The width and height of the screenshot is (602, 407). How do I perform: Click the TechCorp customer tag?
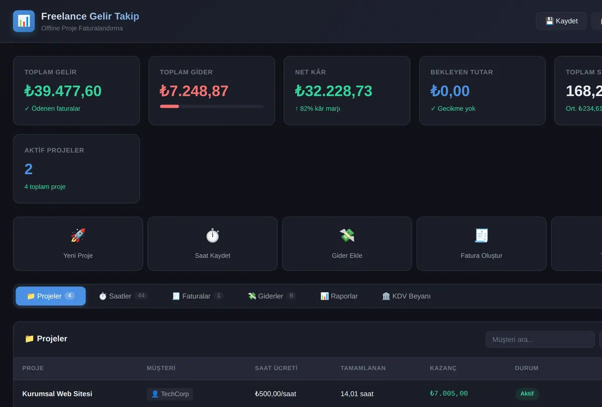[170, 394]
